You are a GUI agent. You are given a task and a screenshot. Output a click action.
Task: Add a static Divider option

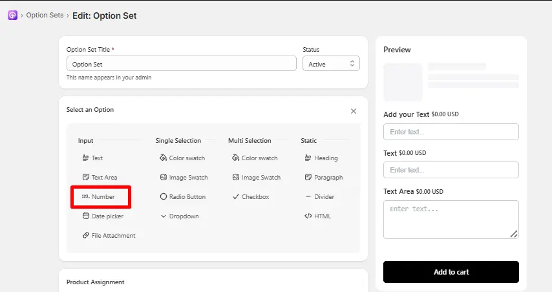click(319, 196)
